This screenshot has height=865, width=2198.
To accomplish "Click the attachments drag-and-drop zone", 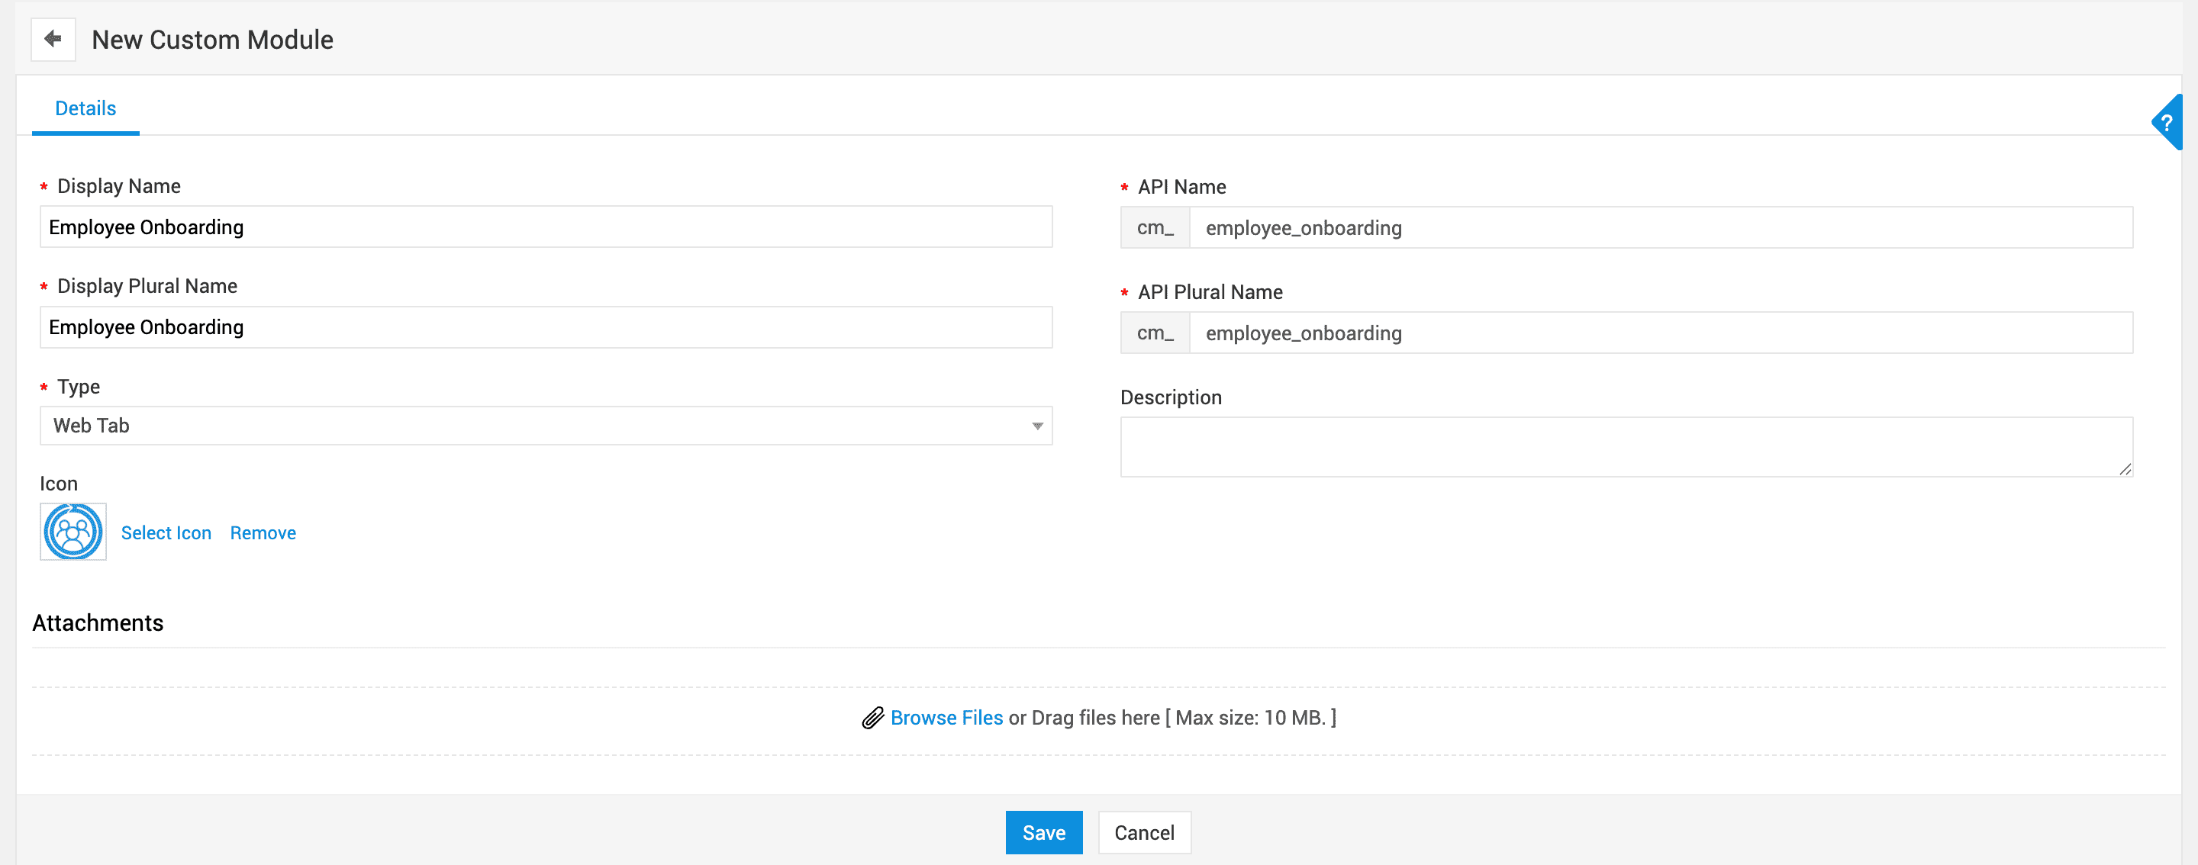I will 1536,721.
